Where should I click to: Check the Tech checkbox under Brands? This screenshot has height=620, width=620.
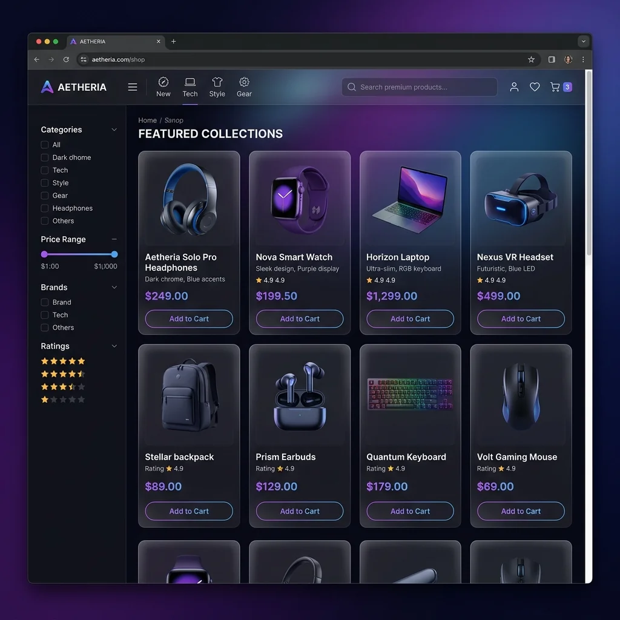pyautogui.click(x=45, y=315)
